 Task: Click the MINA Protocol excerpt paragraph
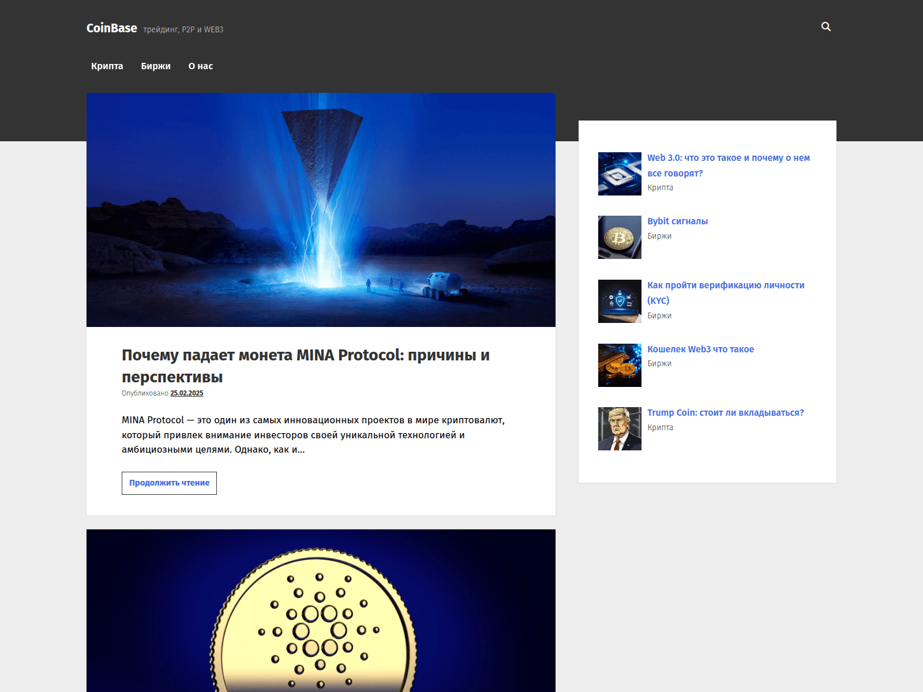point(313,435)
